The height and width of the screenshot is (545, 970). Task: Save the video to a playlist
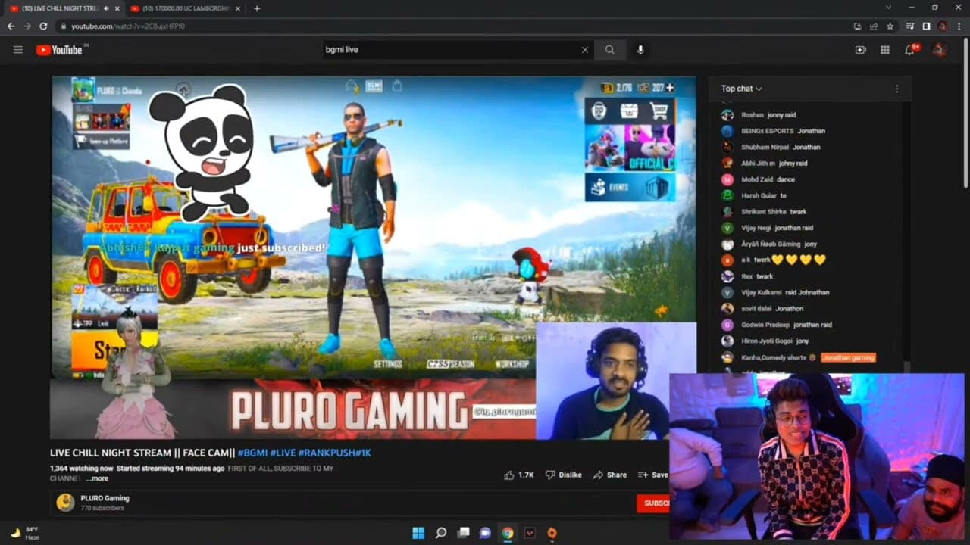click(653, 475)
